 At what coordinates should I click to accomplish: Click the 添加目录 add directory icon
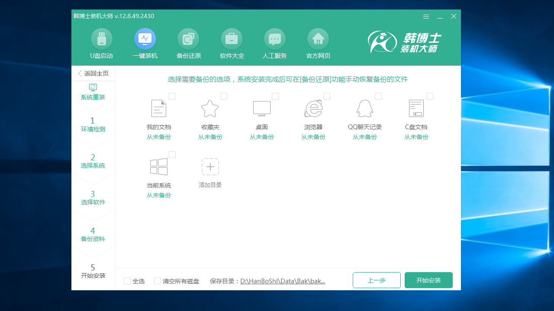coord(210,167)
